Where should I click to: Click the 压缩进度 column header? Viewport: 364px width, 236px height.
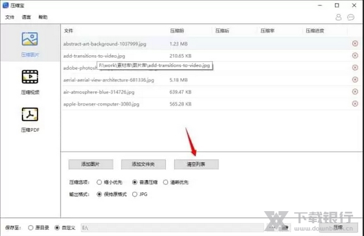[315, 30]
